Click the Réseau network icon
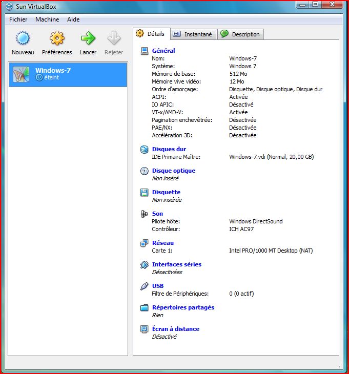The image size is (349, 374). click(145, 243)
